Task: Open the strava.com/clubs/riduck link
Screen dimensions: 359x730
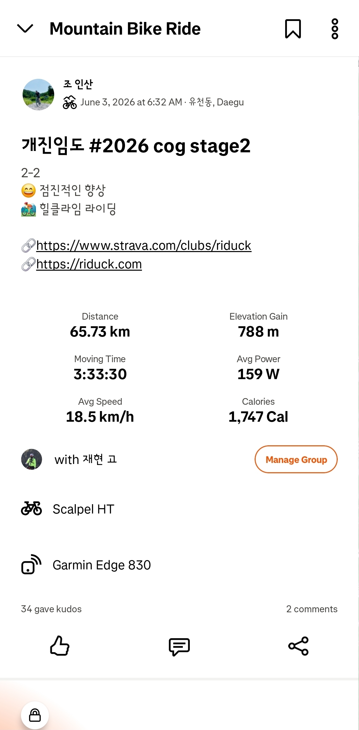Action: [x=144, y=245]
